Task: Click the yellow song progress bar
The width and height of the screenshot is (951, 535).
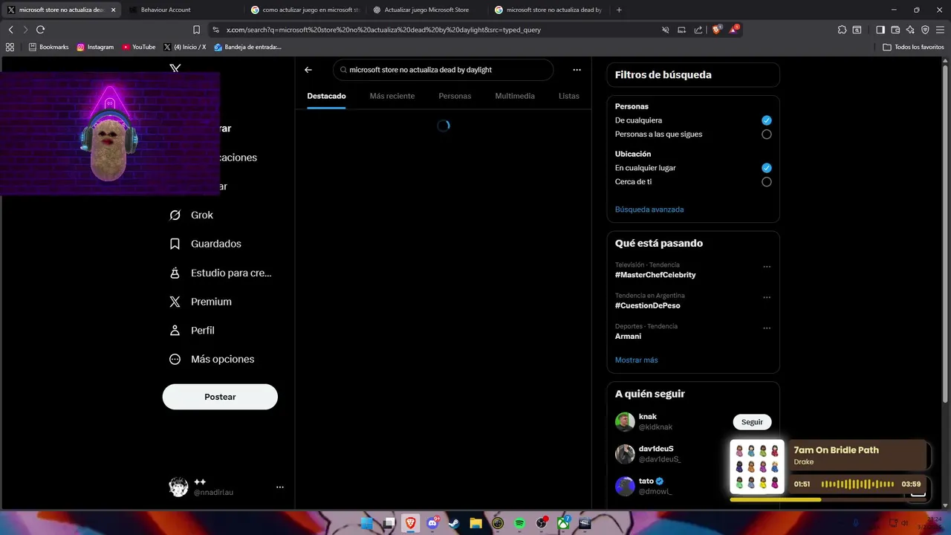Action: point(775,500)
